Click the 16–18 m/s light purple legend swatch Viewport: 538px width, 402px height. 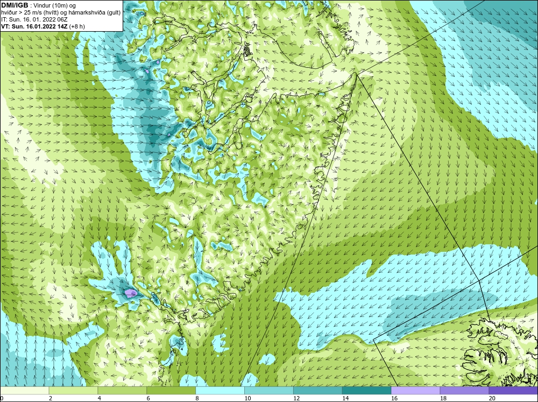415,391
